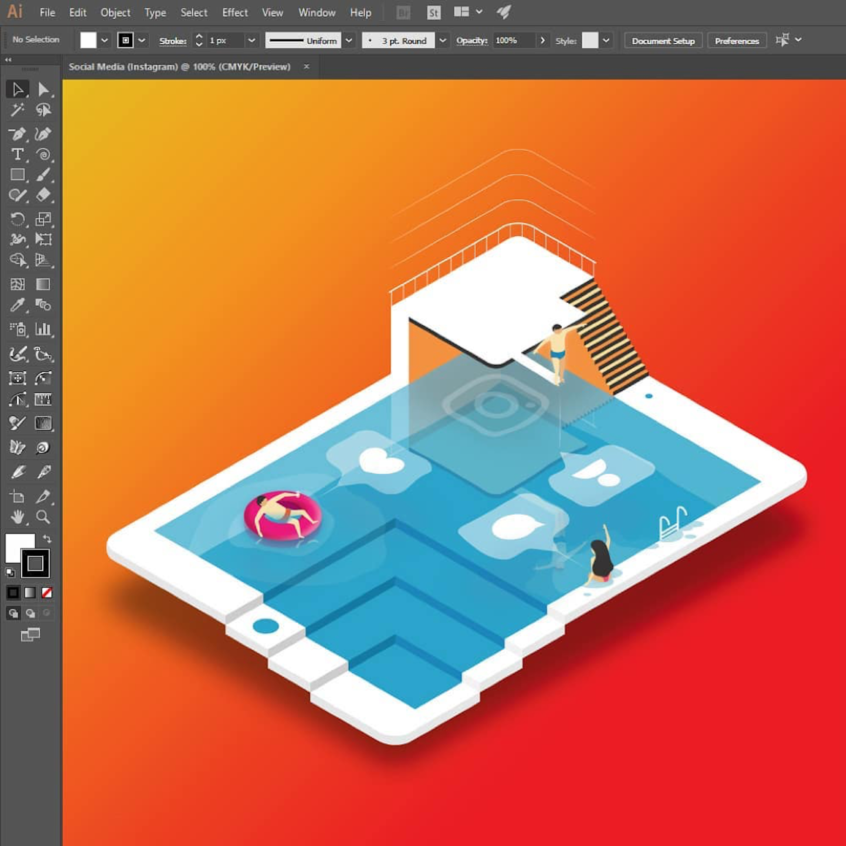The height and width of the screenshot is (846, 846).
Task: Open the Effect menu
Action: click(235, 12)
